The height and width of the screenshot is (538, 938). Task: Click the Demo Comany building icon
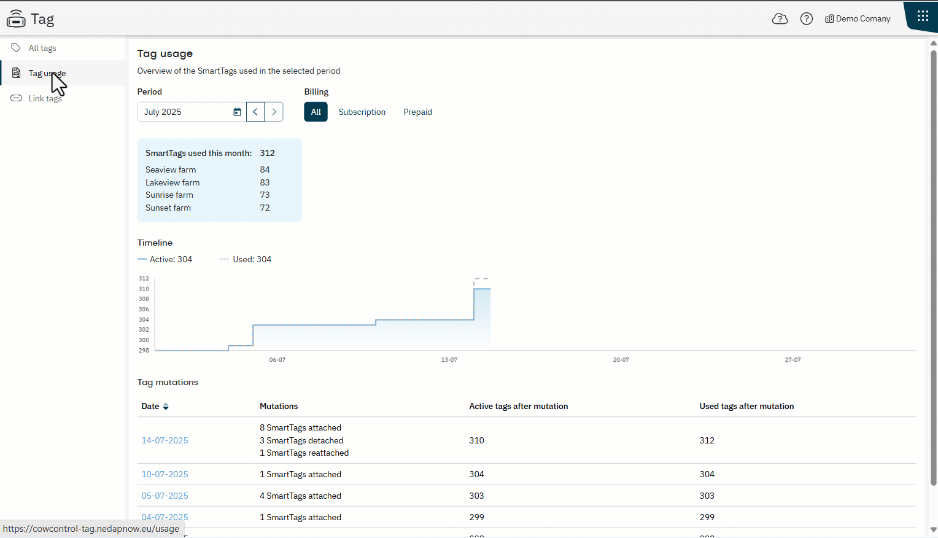(829, 19)
